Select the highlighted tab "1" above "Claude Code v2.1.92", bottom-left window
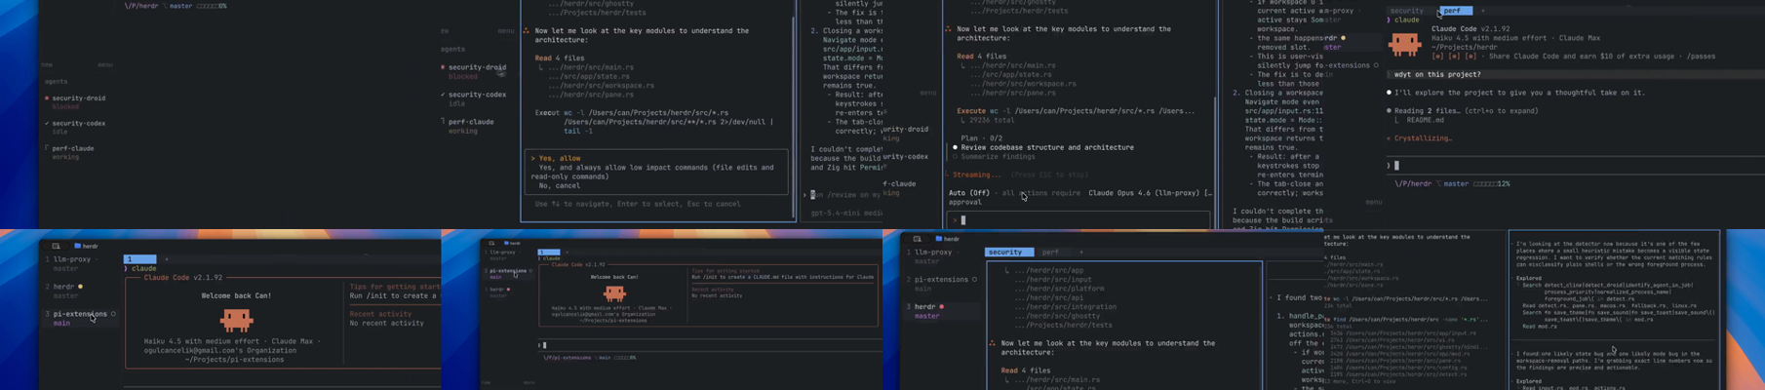 [x=140, y=259]
